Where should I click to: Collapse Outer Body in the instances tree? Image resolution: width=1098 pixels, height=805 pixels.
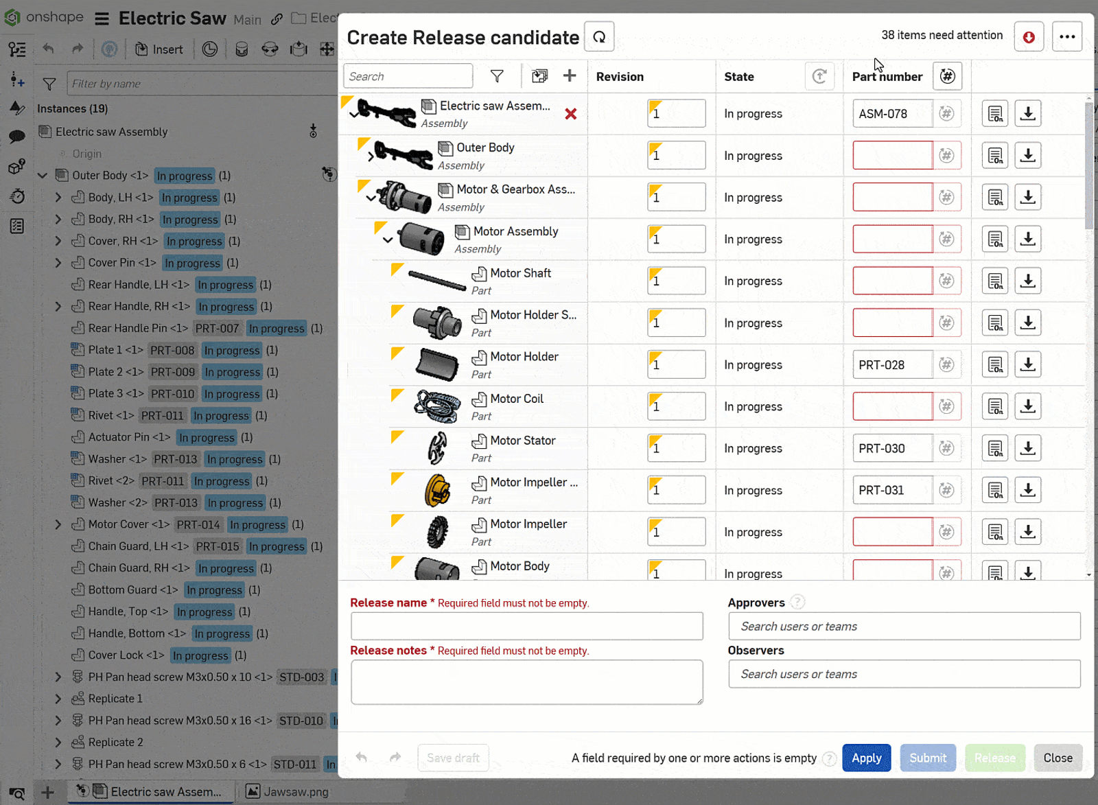click(43, 175)
